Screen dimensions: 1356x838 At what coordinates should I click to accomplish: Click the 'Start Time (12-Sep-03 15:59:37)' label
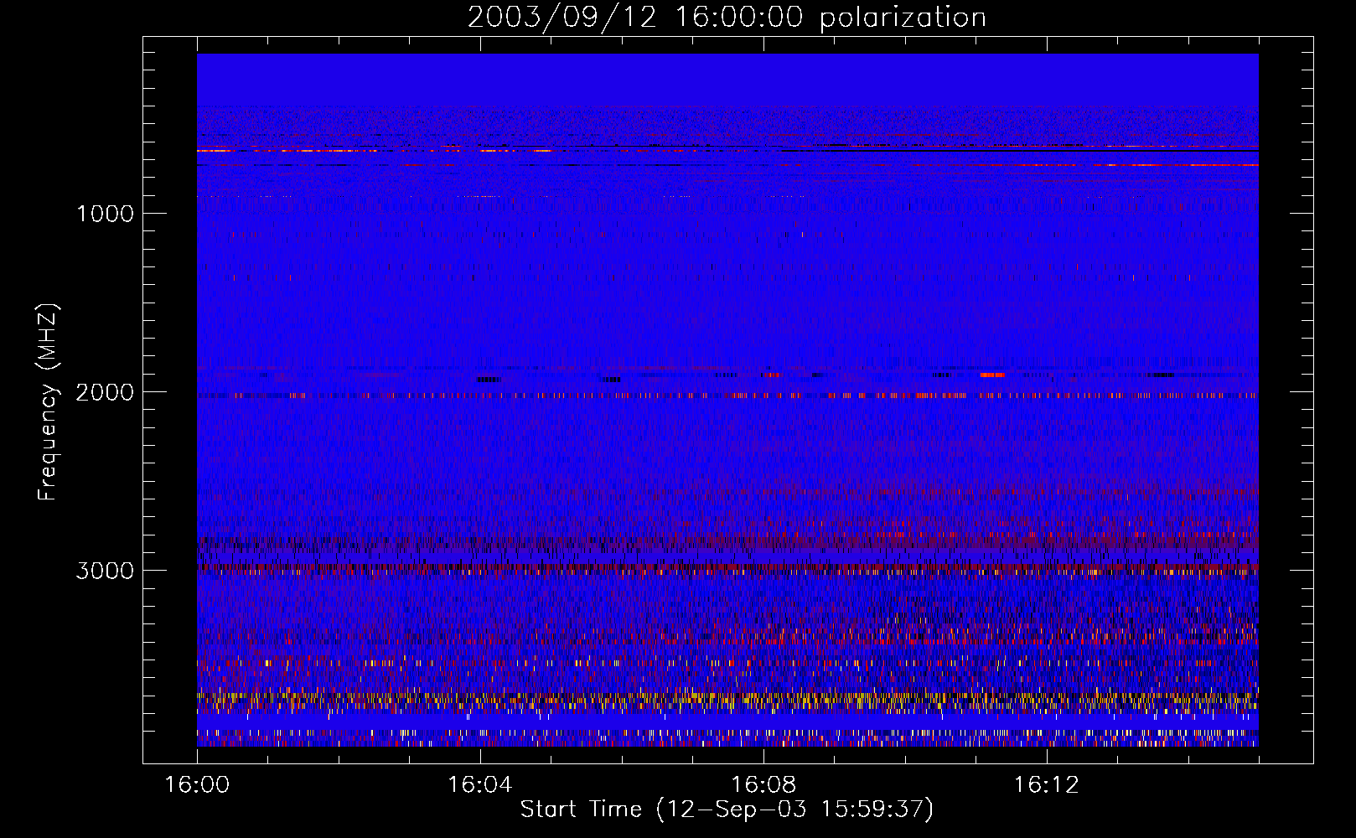pyautogui.click(x=727, y=810)
